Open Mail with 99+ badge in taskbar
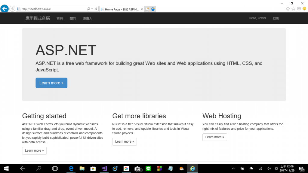The width and height of the screenshot is (308, 173). coord(138,169)
